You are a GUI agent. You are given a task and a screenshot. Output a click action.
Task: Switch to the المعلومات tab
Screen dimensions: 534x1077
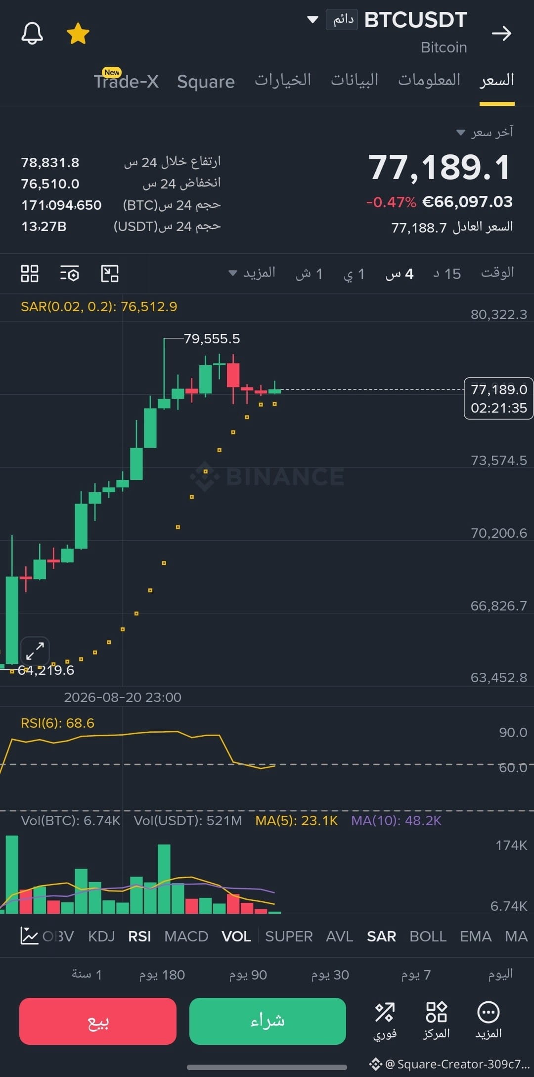coord(429,80)
